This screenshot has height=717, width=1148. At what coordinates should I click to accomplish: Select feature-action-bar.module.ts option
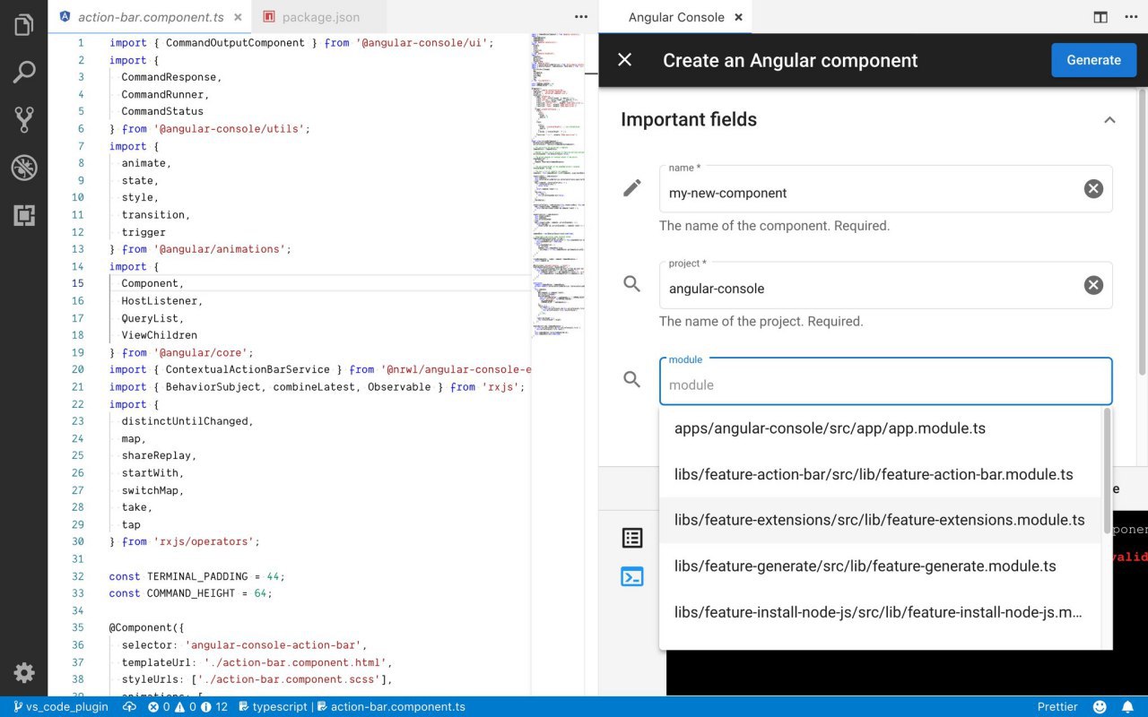point(880,474)
